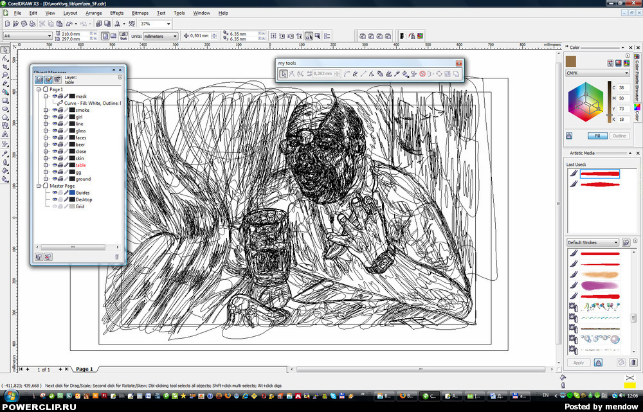Expand the girl layer tree node
643x412 pixels.
click(46, 117)
